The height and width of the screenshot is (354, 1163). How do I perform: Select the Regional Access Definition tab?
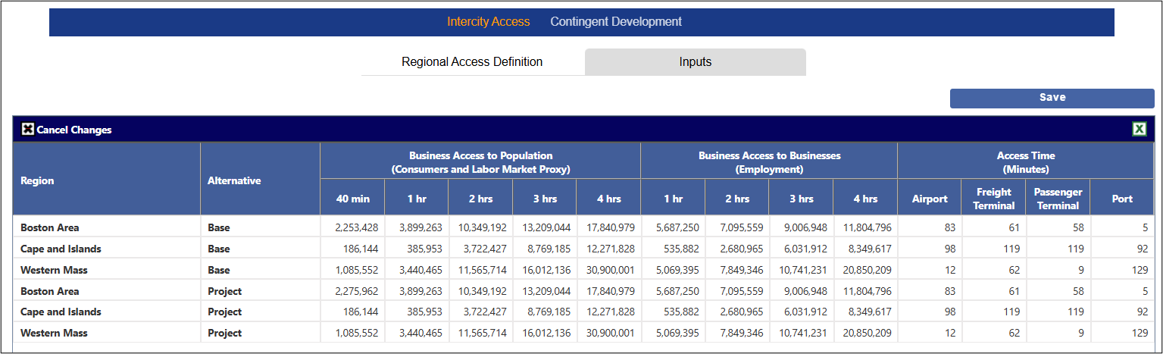point(472,62)
